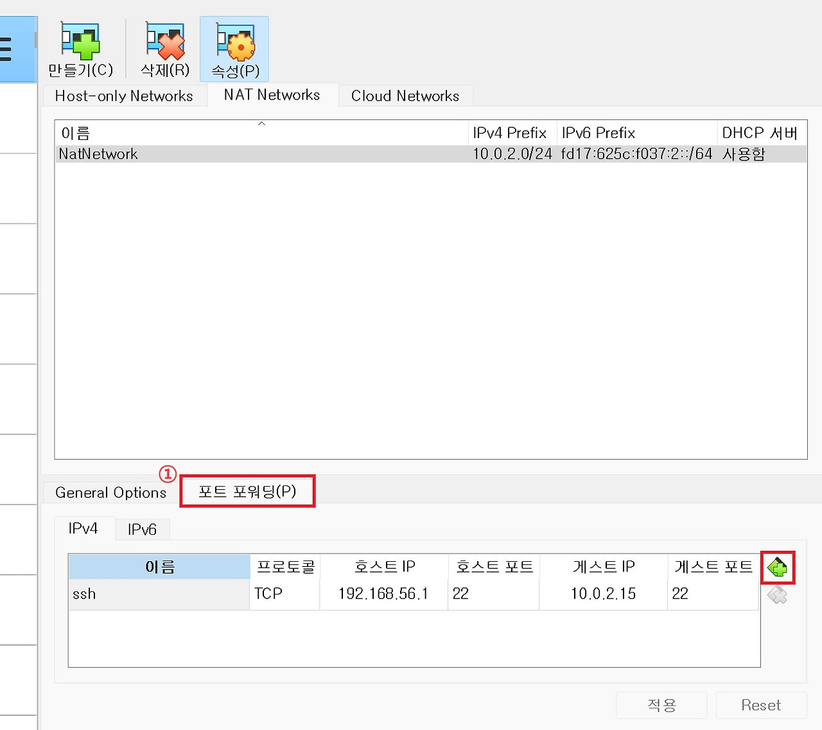Remove the ssh forwarding rule
The width and height of the screenshot is (822, 730).
click(x=778, y=595)
